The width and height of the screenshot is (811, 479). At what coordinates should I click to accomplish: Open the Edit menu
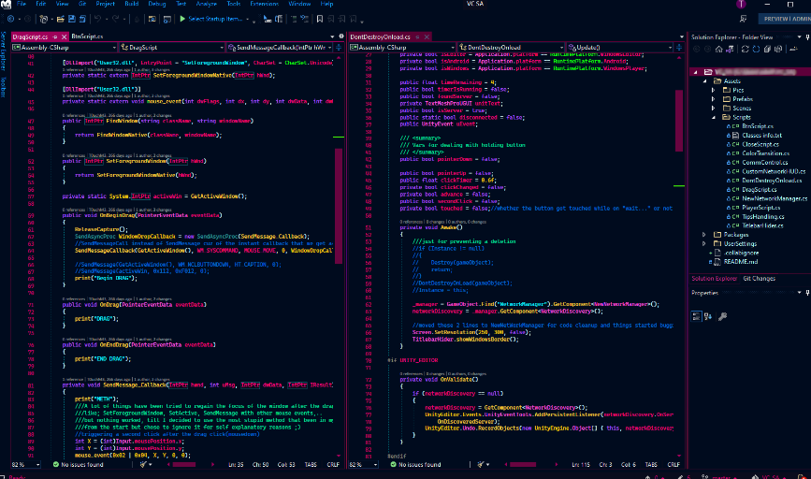click(41, 4)
